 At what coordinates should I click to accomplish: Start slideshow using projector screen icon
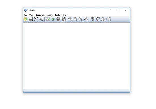pos(53,19)
